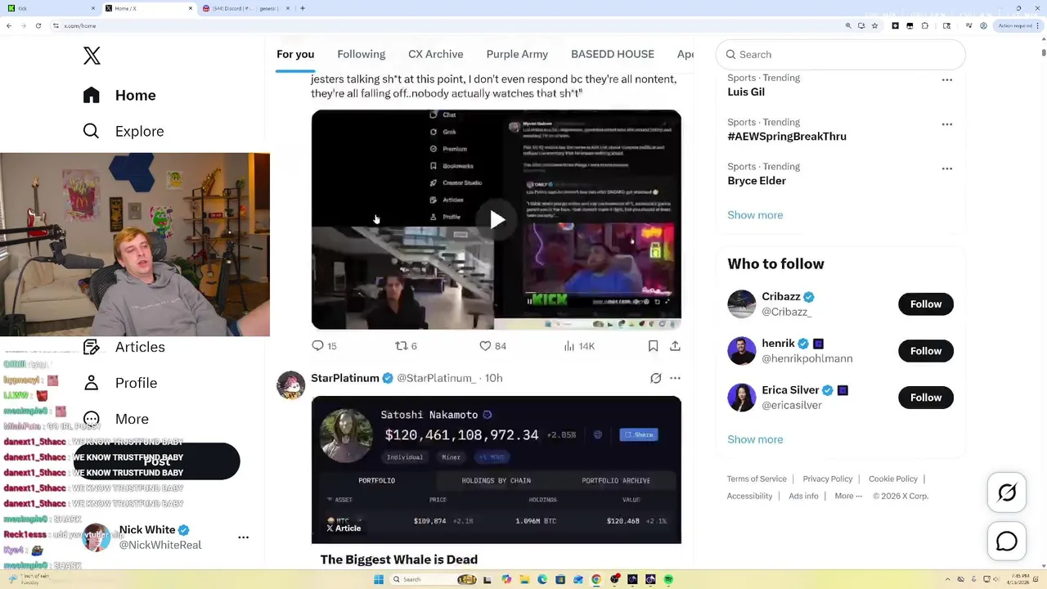Screen dimensions: 1047x589
Task: Repost the post showing 6 reposts
Action: pyautogui.click(x=407, y=346)
